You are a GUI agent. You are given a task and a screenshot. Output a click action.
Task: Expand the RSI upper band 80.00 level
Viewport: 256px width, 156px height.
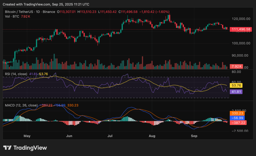click(x=237, y=72)
